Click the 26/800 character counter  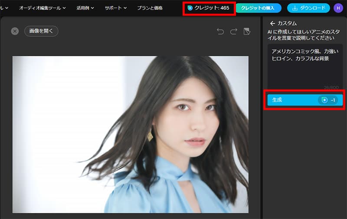pos(331,88)
